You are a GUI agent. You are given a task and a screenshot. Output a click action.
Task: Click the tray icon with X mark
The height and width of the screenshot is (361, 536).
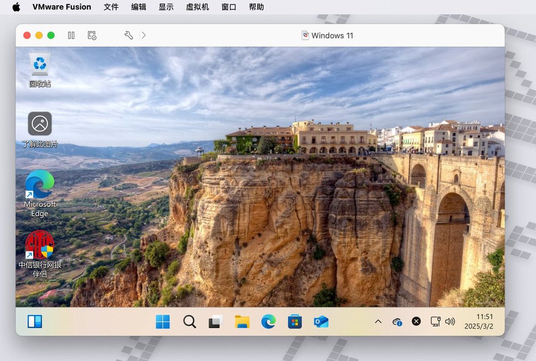click(x=416, y=321)
